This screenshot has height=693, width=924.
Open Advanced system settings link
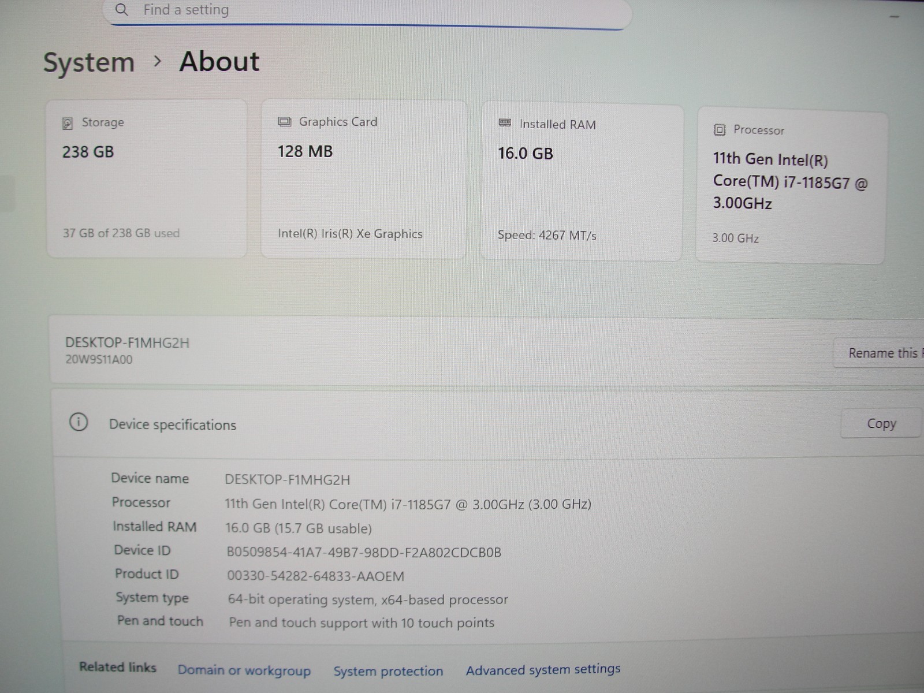[x=543, y=669]
